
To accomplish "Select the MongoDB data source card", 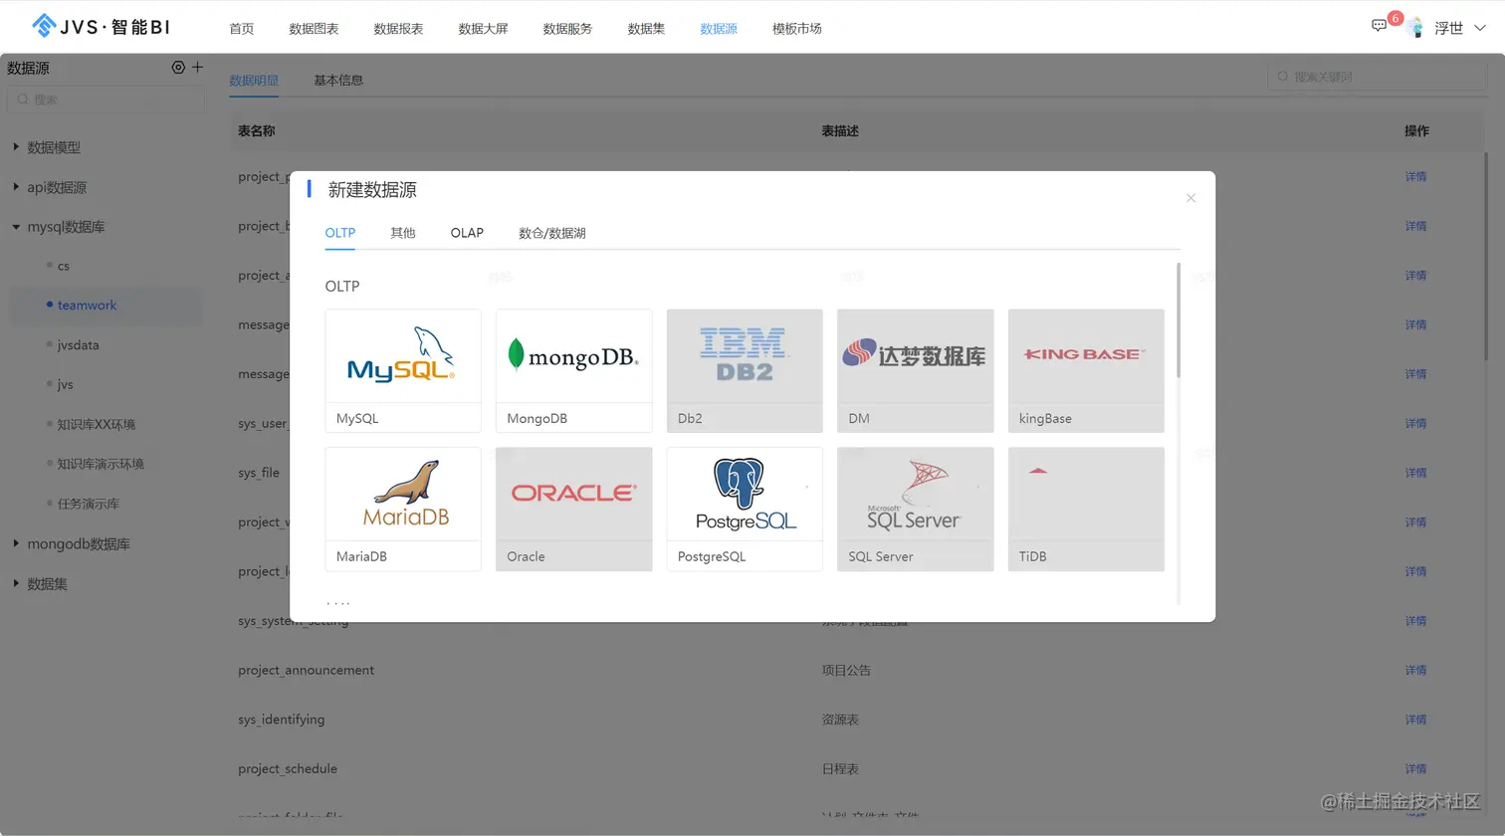I will click(574, 370).
